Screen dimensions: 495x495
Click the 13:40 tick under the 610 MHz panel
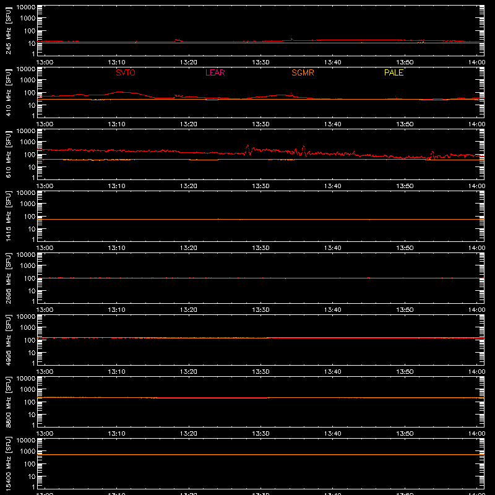tap(332, 186)
